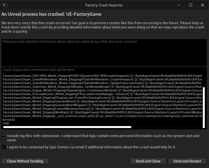Close the Factory Crash Reporter window
This screenshot has width=209, height=168.
[x=202, y=5]
